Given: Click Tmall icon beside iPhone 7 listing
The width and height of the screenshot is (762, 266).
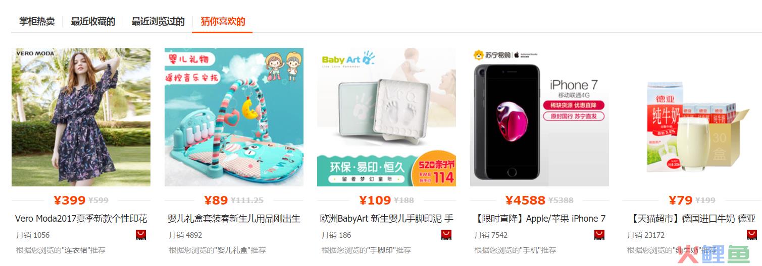Looking at the screenshot, I should [599, 235].
